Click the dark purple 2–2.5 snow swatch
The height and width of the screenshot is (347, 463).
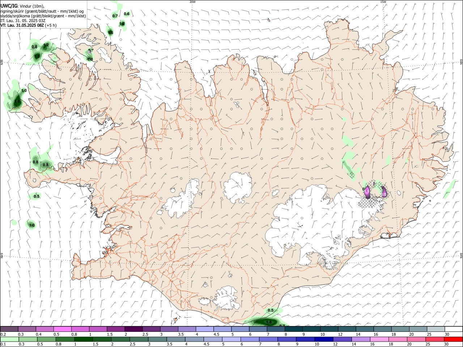click(133, 329)
